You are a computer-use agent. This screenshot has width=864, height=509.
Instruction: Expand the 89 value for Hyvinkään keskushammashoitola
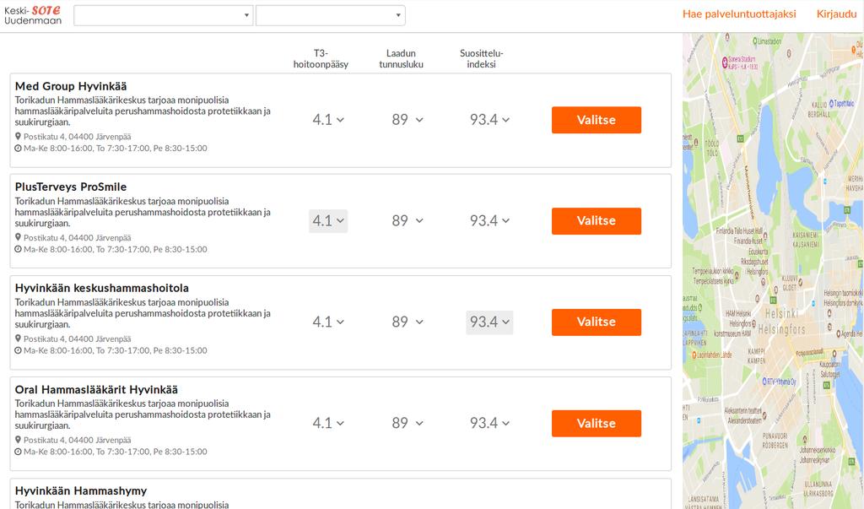click(x=408, y=322)
